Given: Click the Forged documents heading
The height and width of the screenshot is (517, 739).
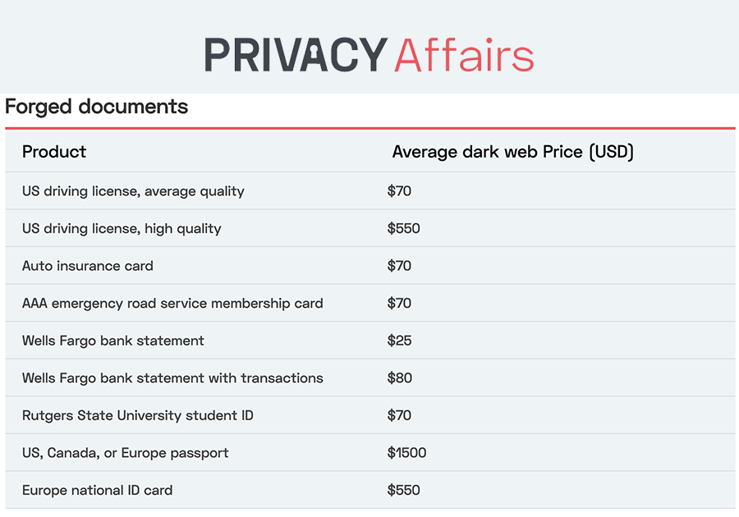Looking at the screenshot, I should tap(97, 107).
